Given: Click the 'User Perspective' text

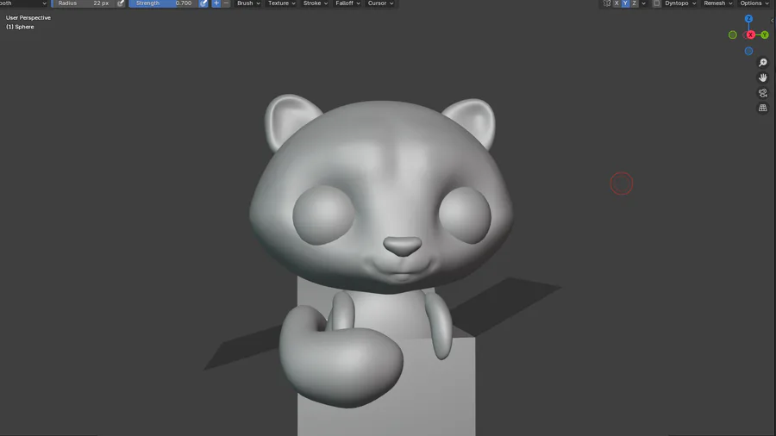Looking at the screenshot, I should pyautogui.click(x=28, y=18).
